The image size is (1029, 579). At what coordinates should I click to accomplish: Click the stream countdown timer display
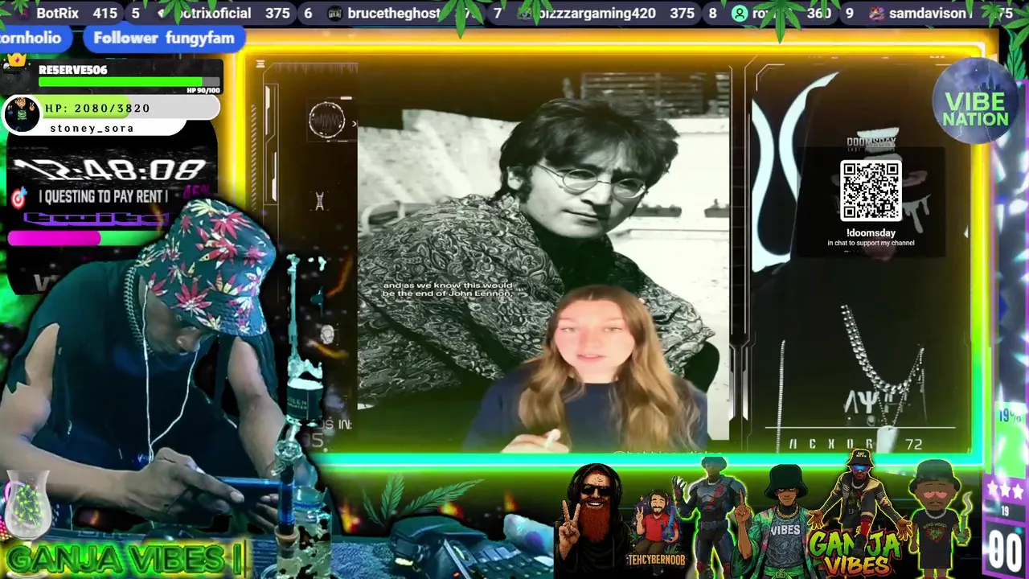tap(109, 170)
